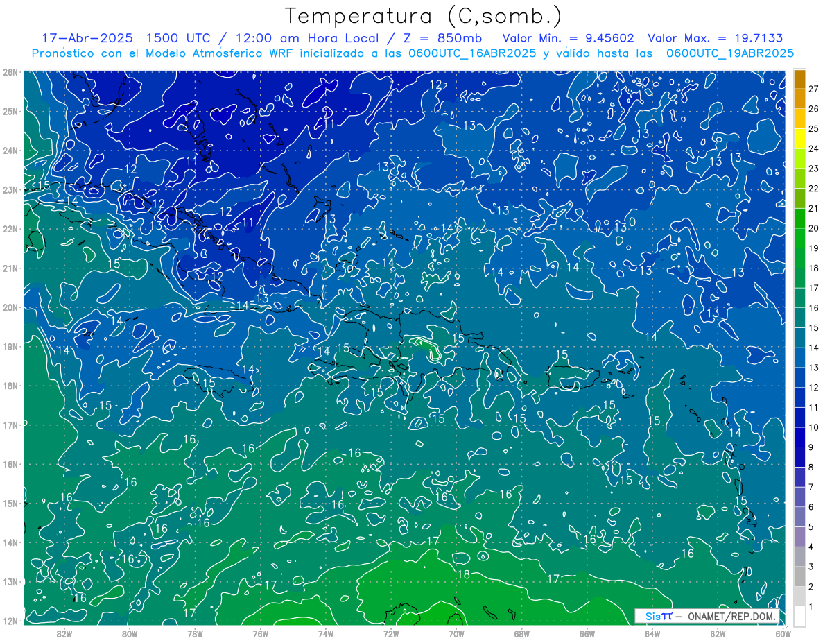Screen dimensions: 832x643
Task: Click the '24N' latitude axis label
Action: click(x=10, y=151)
